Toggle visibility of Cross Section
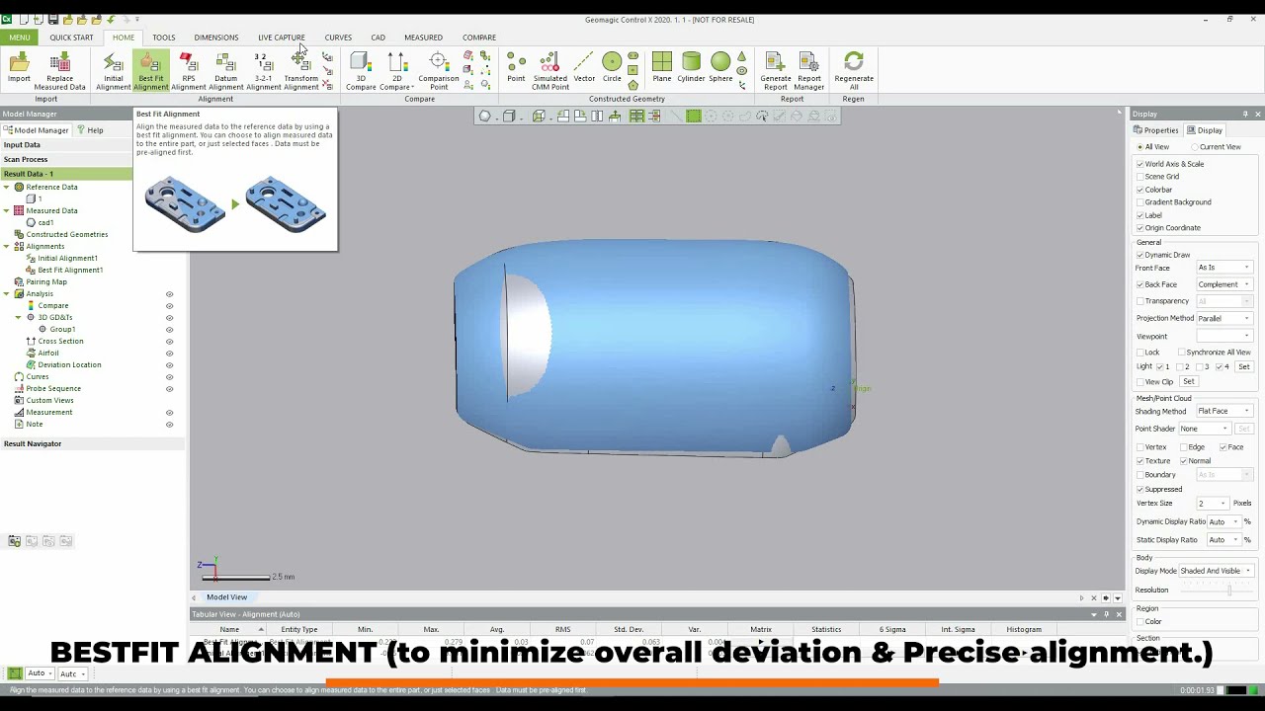Viewport: 1265px width, 711px height. pyautogui.click(x=169, y=342)
